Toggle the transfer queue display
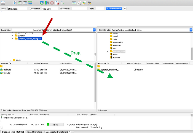The width and height of the screenshot is (193, 133). point(30,3)
